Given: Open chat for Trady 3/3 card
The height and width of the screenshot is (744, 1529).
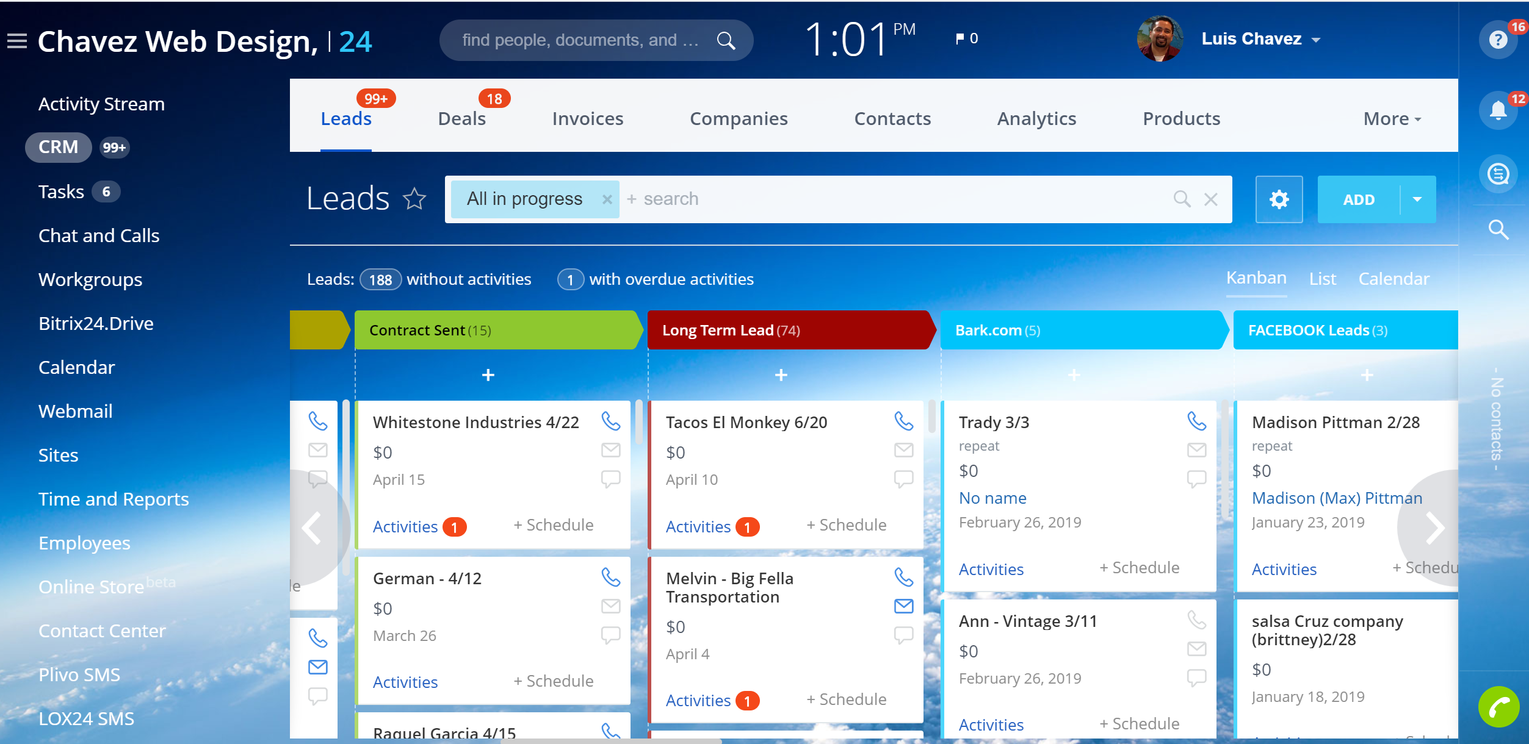Looking at the screenshot, I should (x=1196, y=479).
